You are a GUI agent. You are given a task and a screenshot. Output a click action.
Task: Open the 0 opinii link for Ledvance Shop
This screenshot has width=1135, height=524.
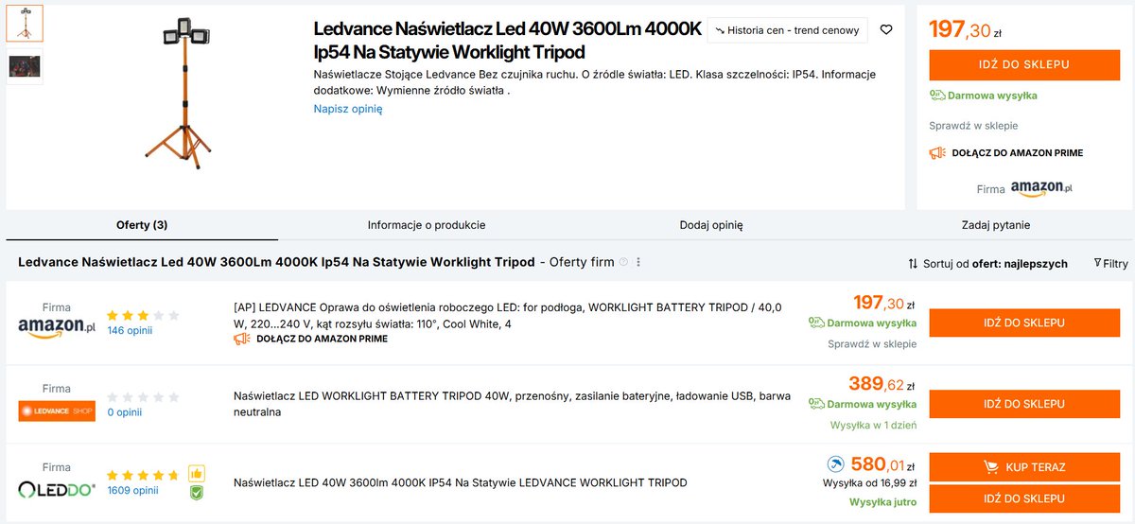pyautogui.click(x=124, y=411)
